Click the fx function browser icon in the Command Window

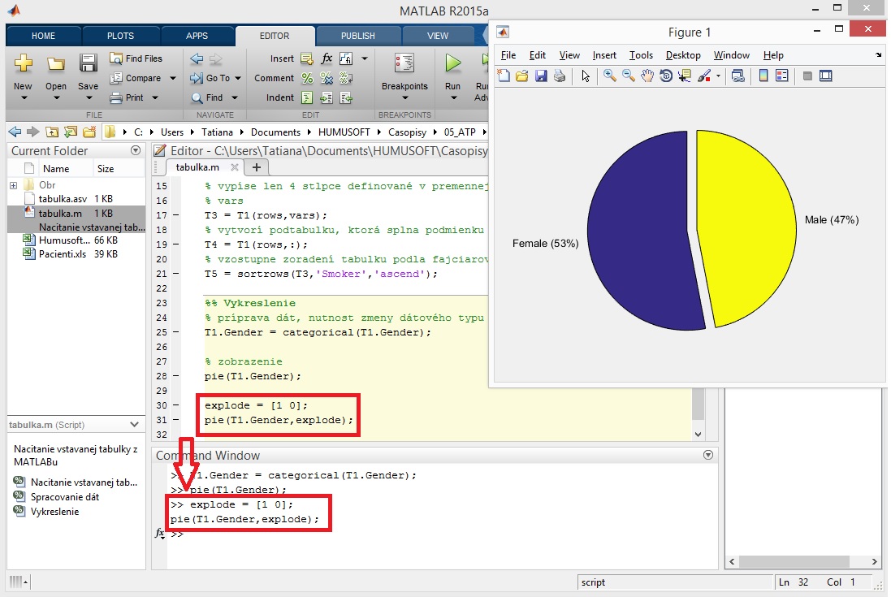pos(160,534)
